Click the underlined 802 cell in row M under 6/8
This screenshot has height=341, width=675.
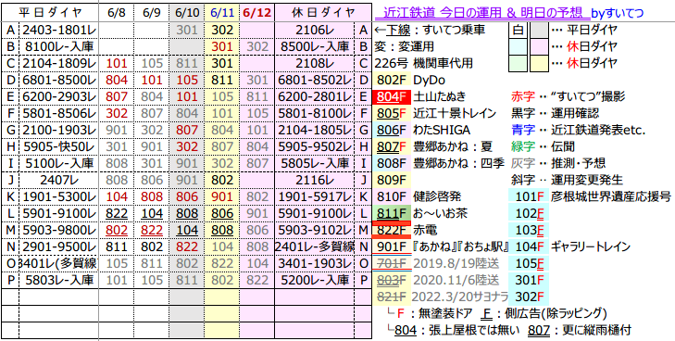coord(117,231)
